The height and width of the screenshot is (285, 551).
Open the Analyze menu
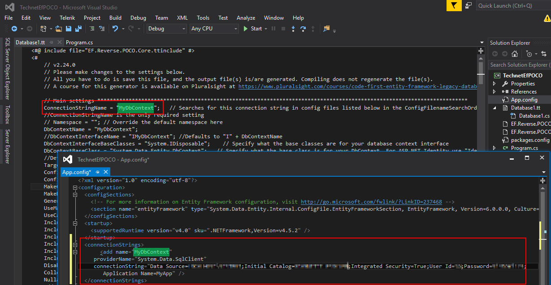(246, 18)
